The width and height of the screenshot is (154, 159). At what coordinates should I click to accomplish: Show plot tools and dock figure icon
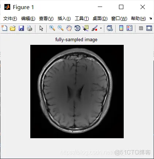coord(149,28)
